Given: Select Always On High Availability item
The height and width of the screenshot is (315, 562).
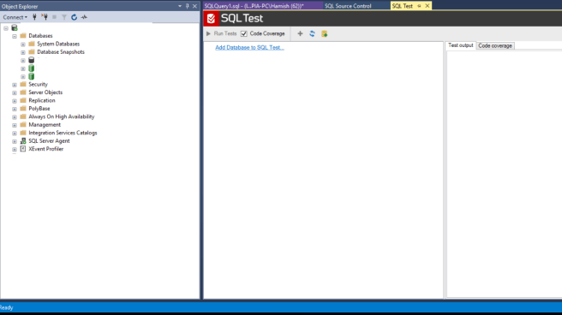Looking at the screenshot, I should [x=62, y=116].
